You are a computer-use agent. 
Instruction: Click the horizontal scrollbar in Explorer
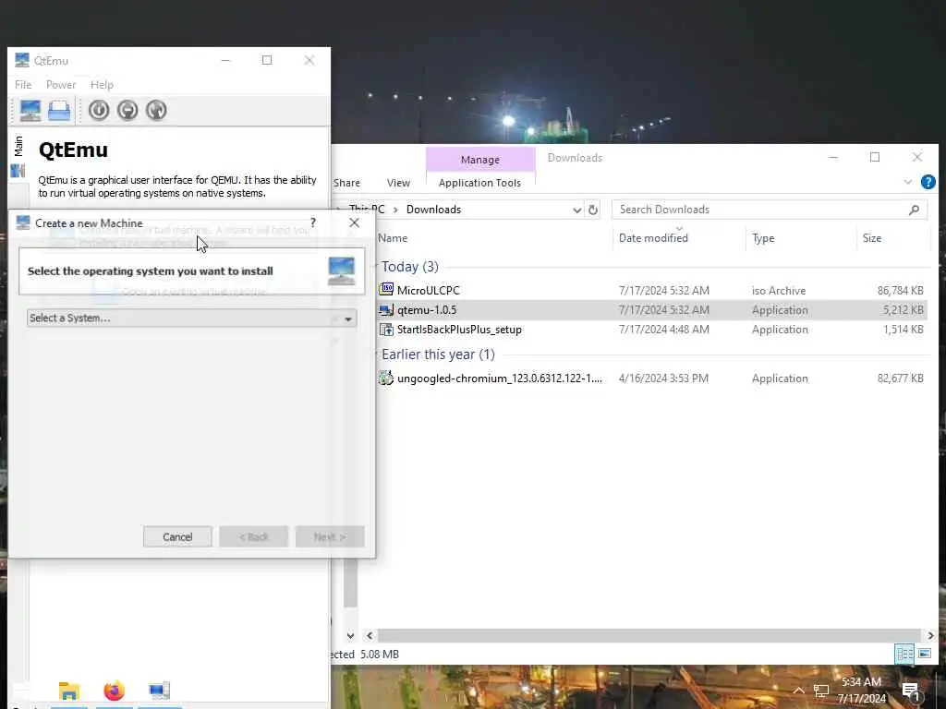point(649,635)
